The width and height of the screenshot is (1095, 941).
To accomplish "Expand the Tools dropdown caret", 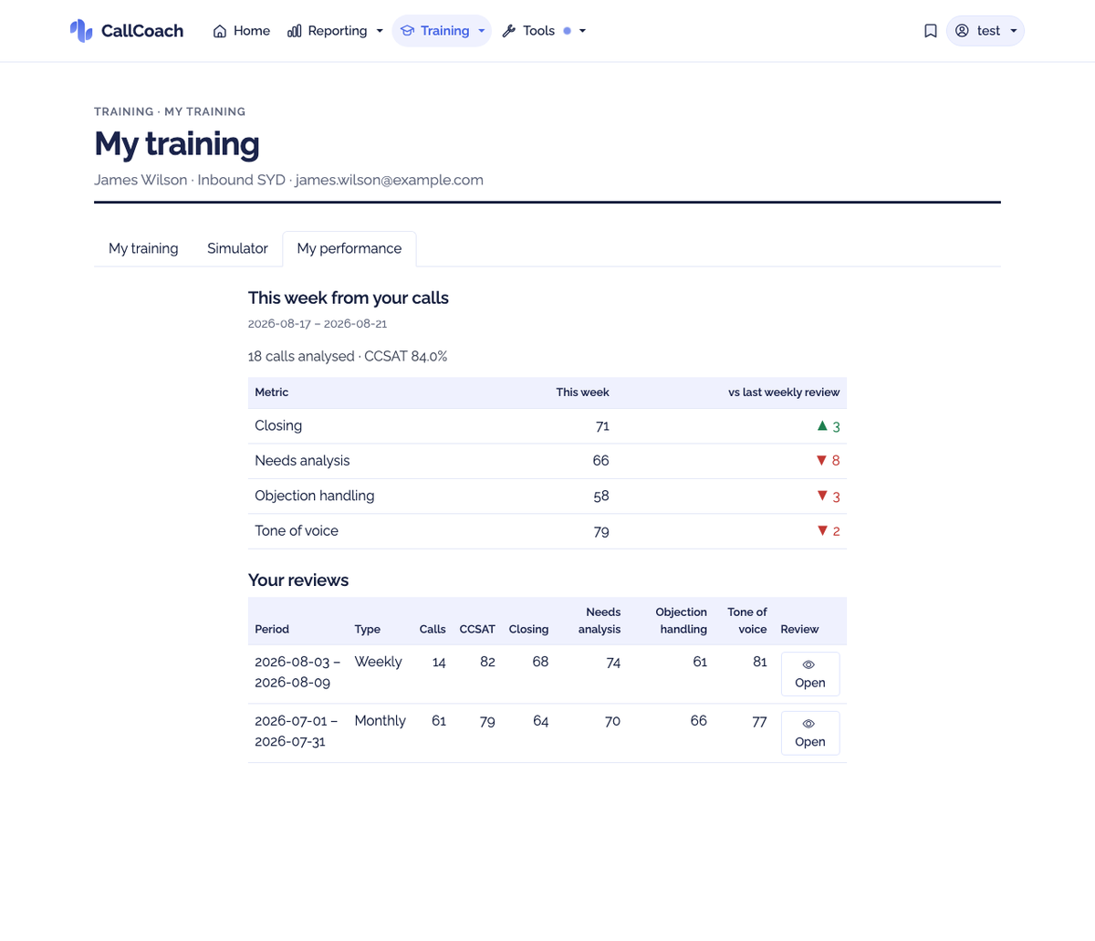I will [582, 31].
